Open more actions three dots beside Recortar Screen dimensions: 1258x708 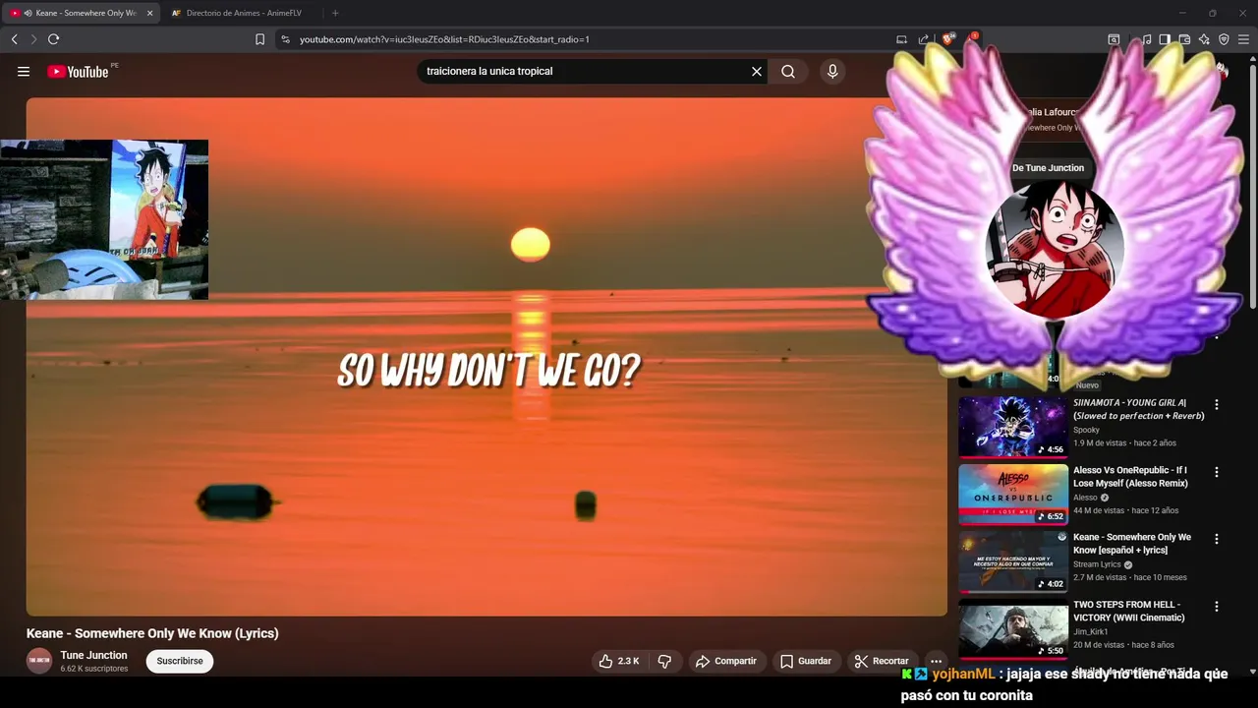937,661
